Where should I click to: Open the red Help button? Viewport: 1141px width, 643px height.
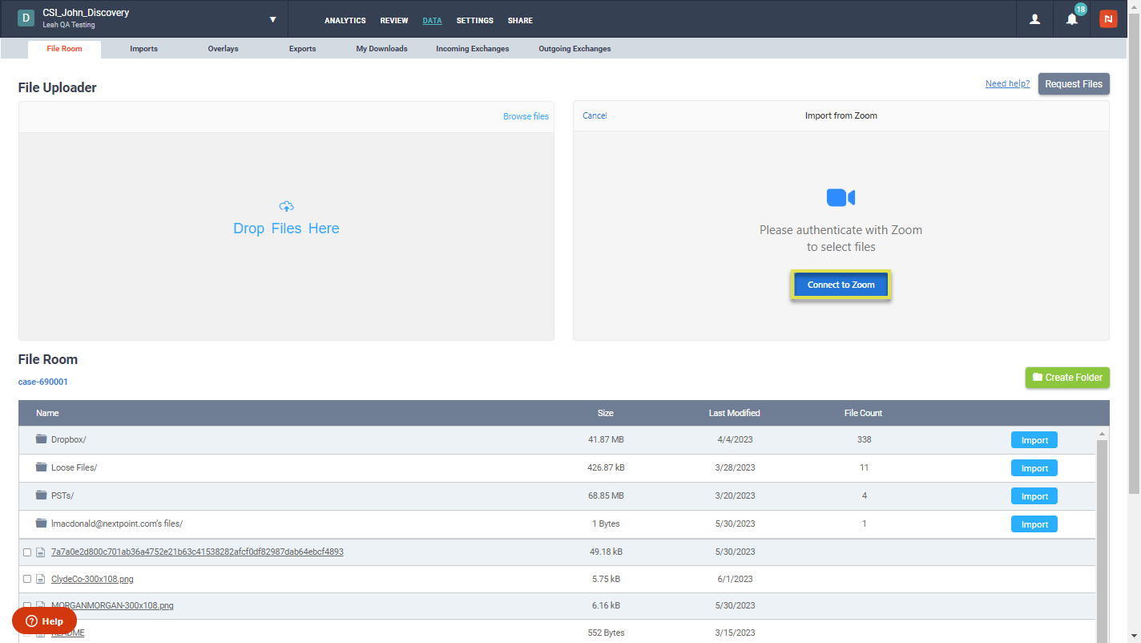pyautogui.click(x=44, y=621)
